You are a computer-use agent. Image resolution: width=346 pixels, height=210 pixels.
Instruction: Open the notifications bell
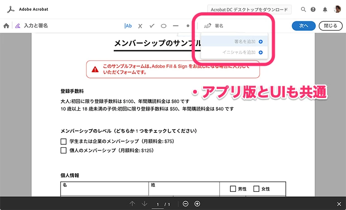325,10
